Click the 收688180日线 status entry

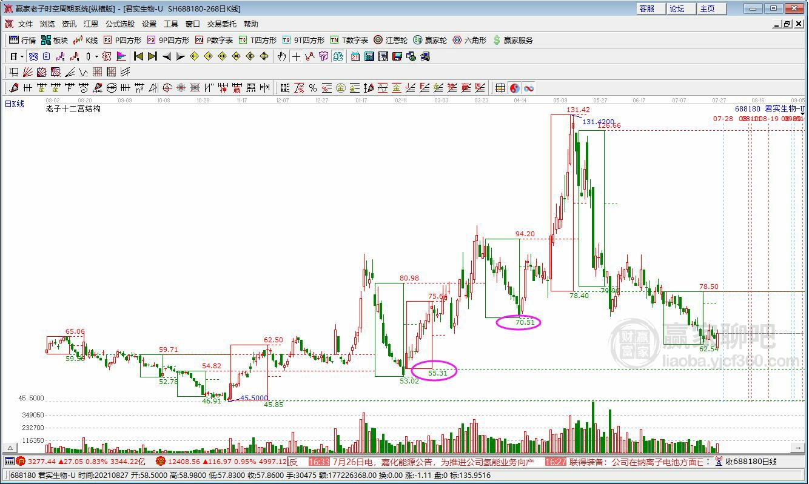tap(751, 462)
